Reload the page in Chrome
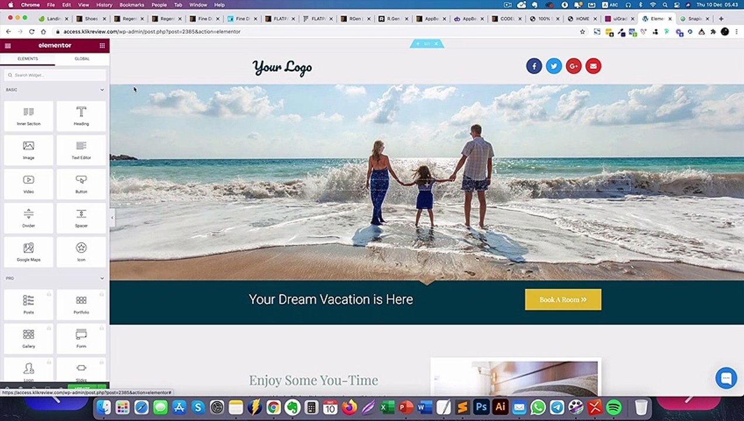This screenshot has width=744, height=421. point(32,32)
